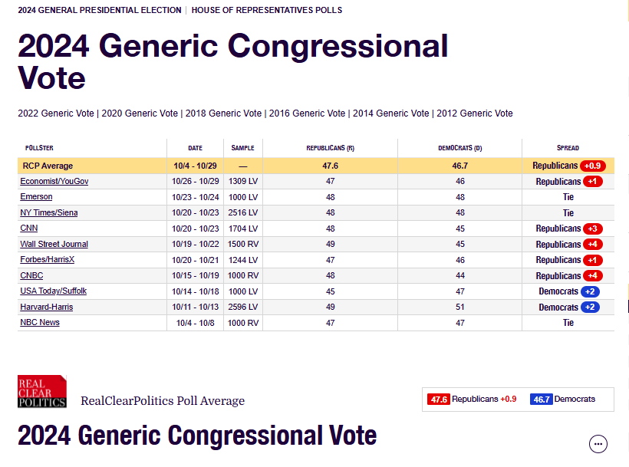Go to 2020 Generic Vote page
This screenshot has width=629, height=467.
point(140,113)
